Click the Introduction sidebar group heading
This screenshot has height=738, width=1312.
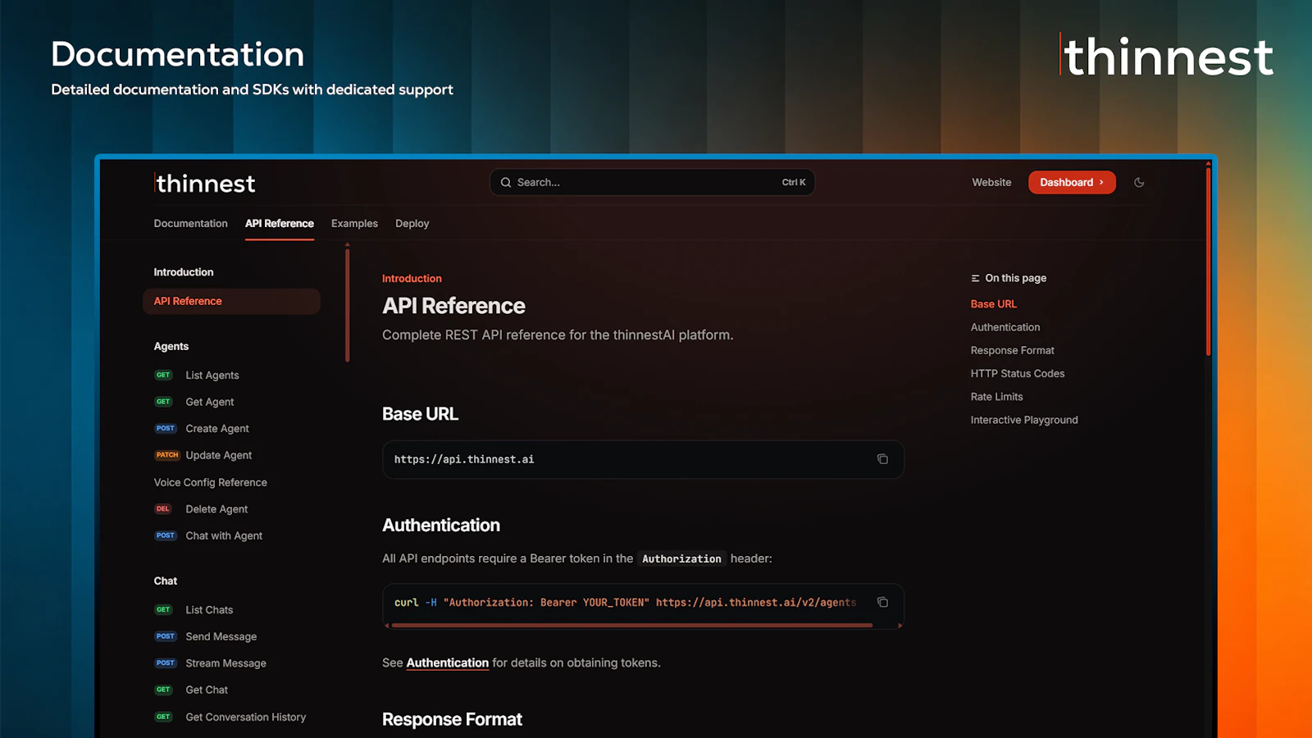[184, 272]
